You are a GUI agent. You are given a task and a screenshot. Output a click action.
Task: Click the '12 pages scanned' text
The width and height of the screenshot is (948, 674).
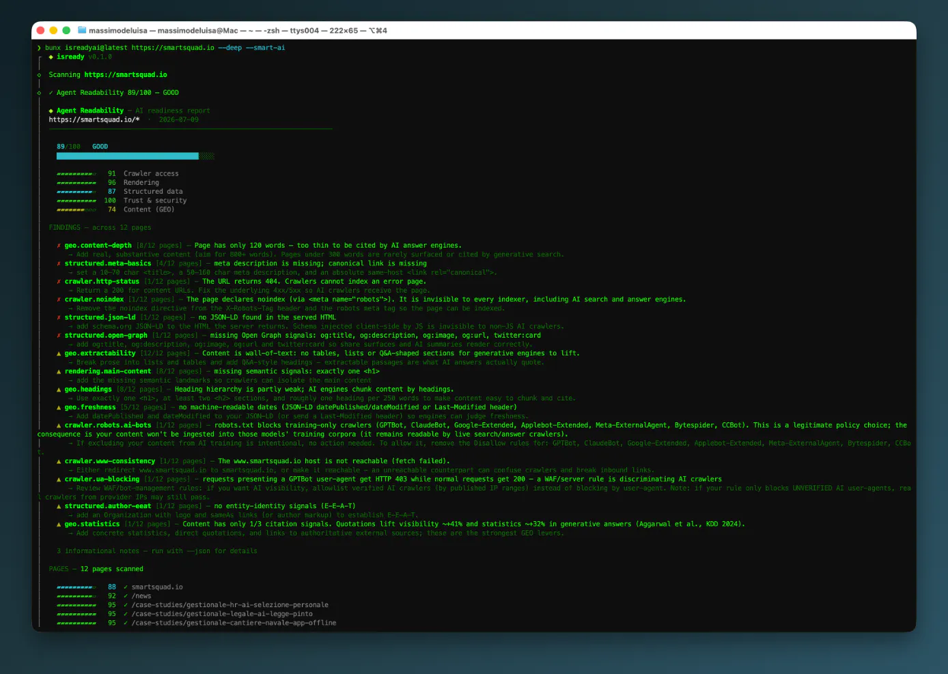pos(112,569)
